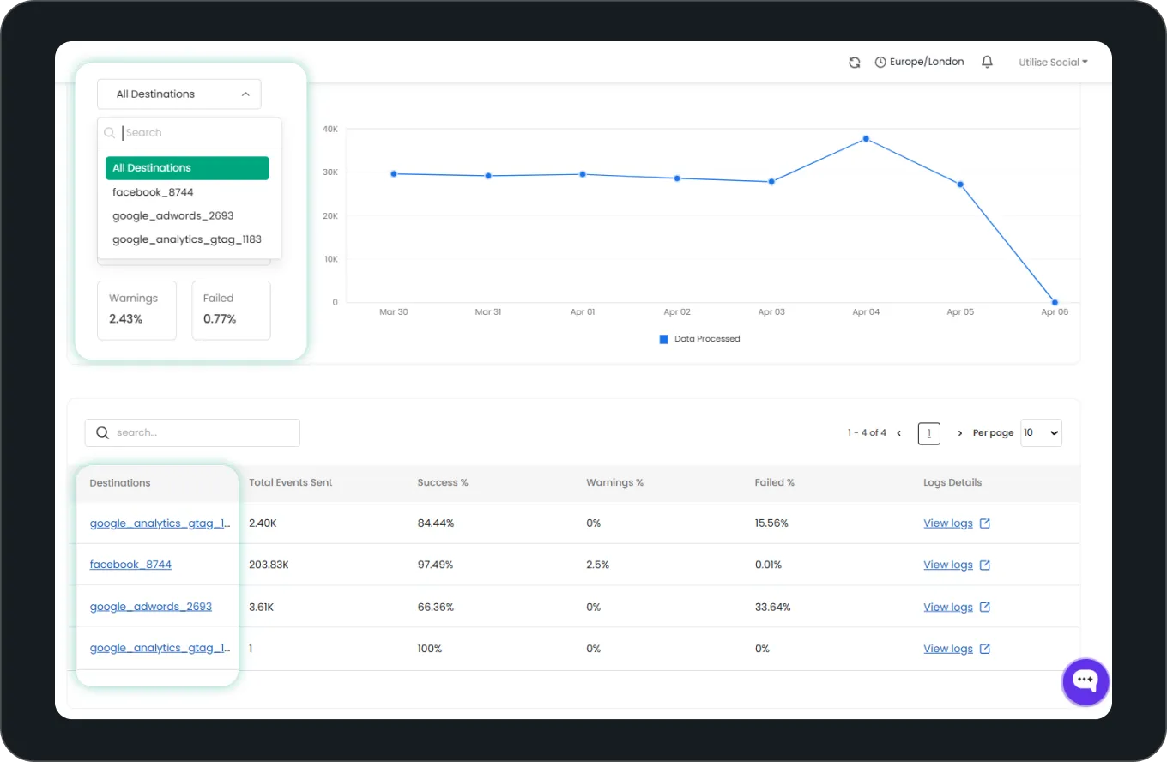The image size is (1167, 762).
Task: Select google_analytics_gtag_1183 from dropdown list
Action: point(187,239)
